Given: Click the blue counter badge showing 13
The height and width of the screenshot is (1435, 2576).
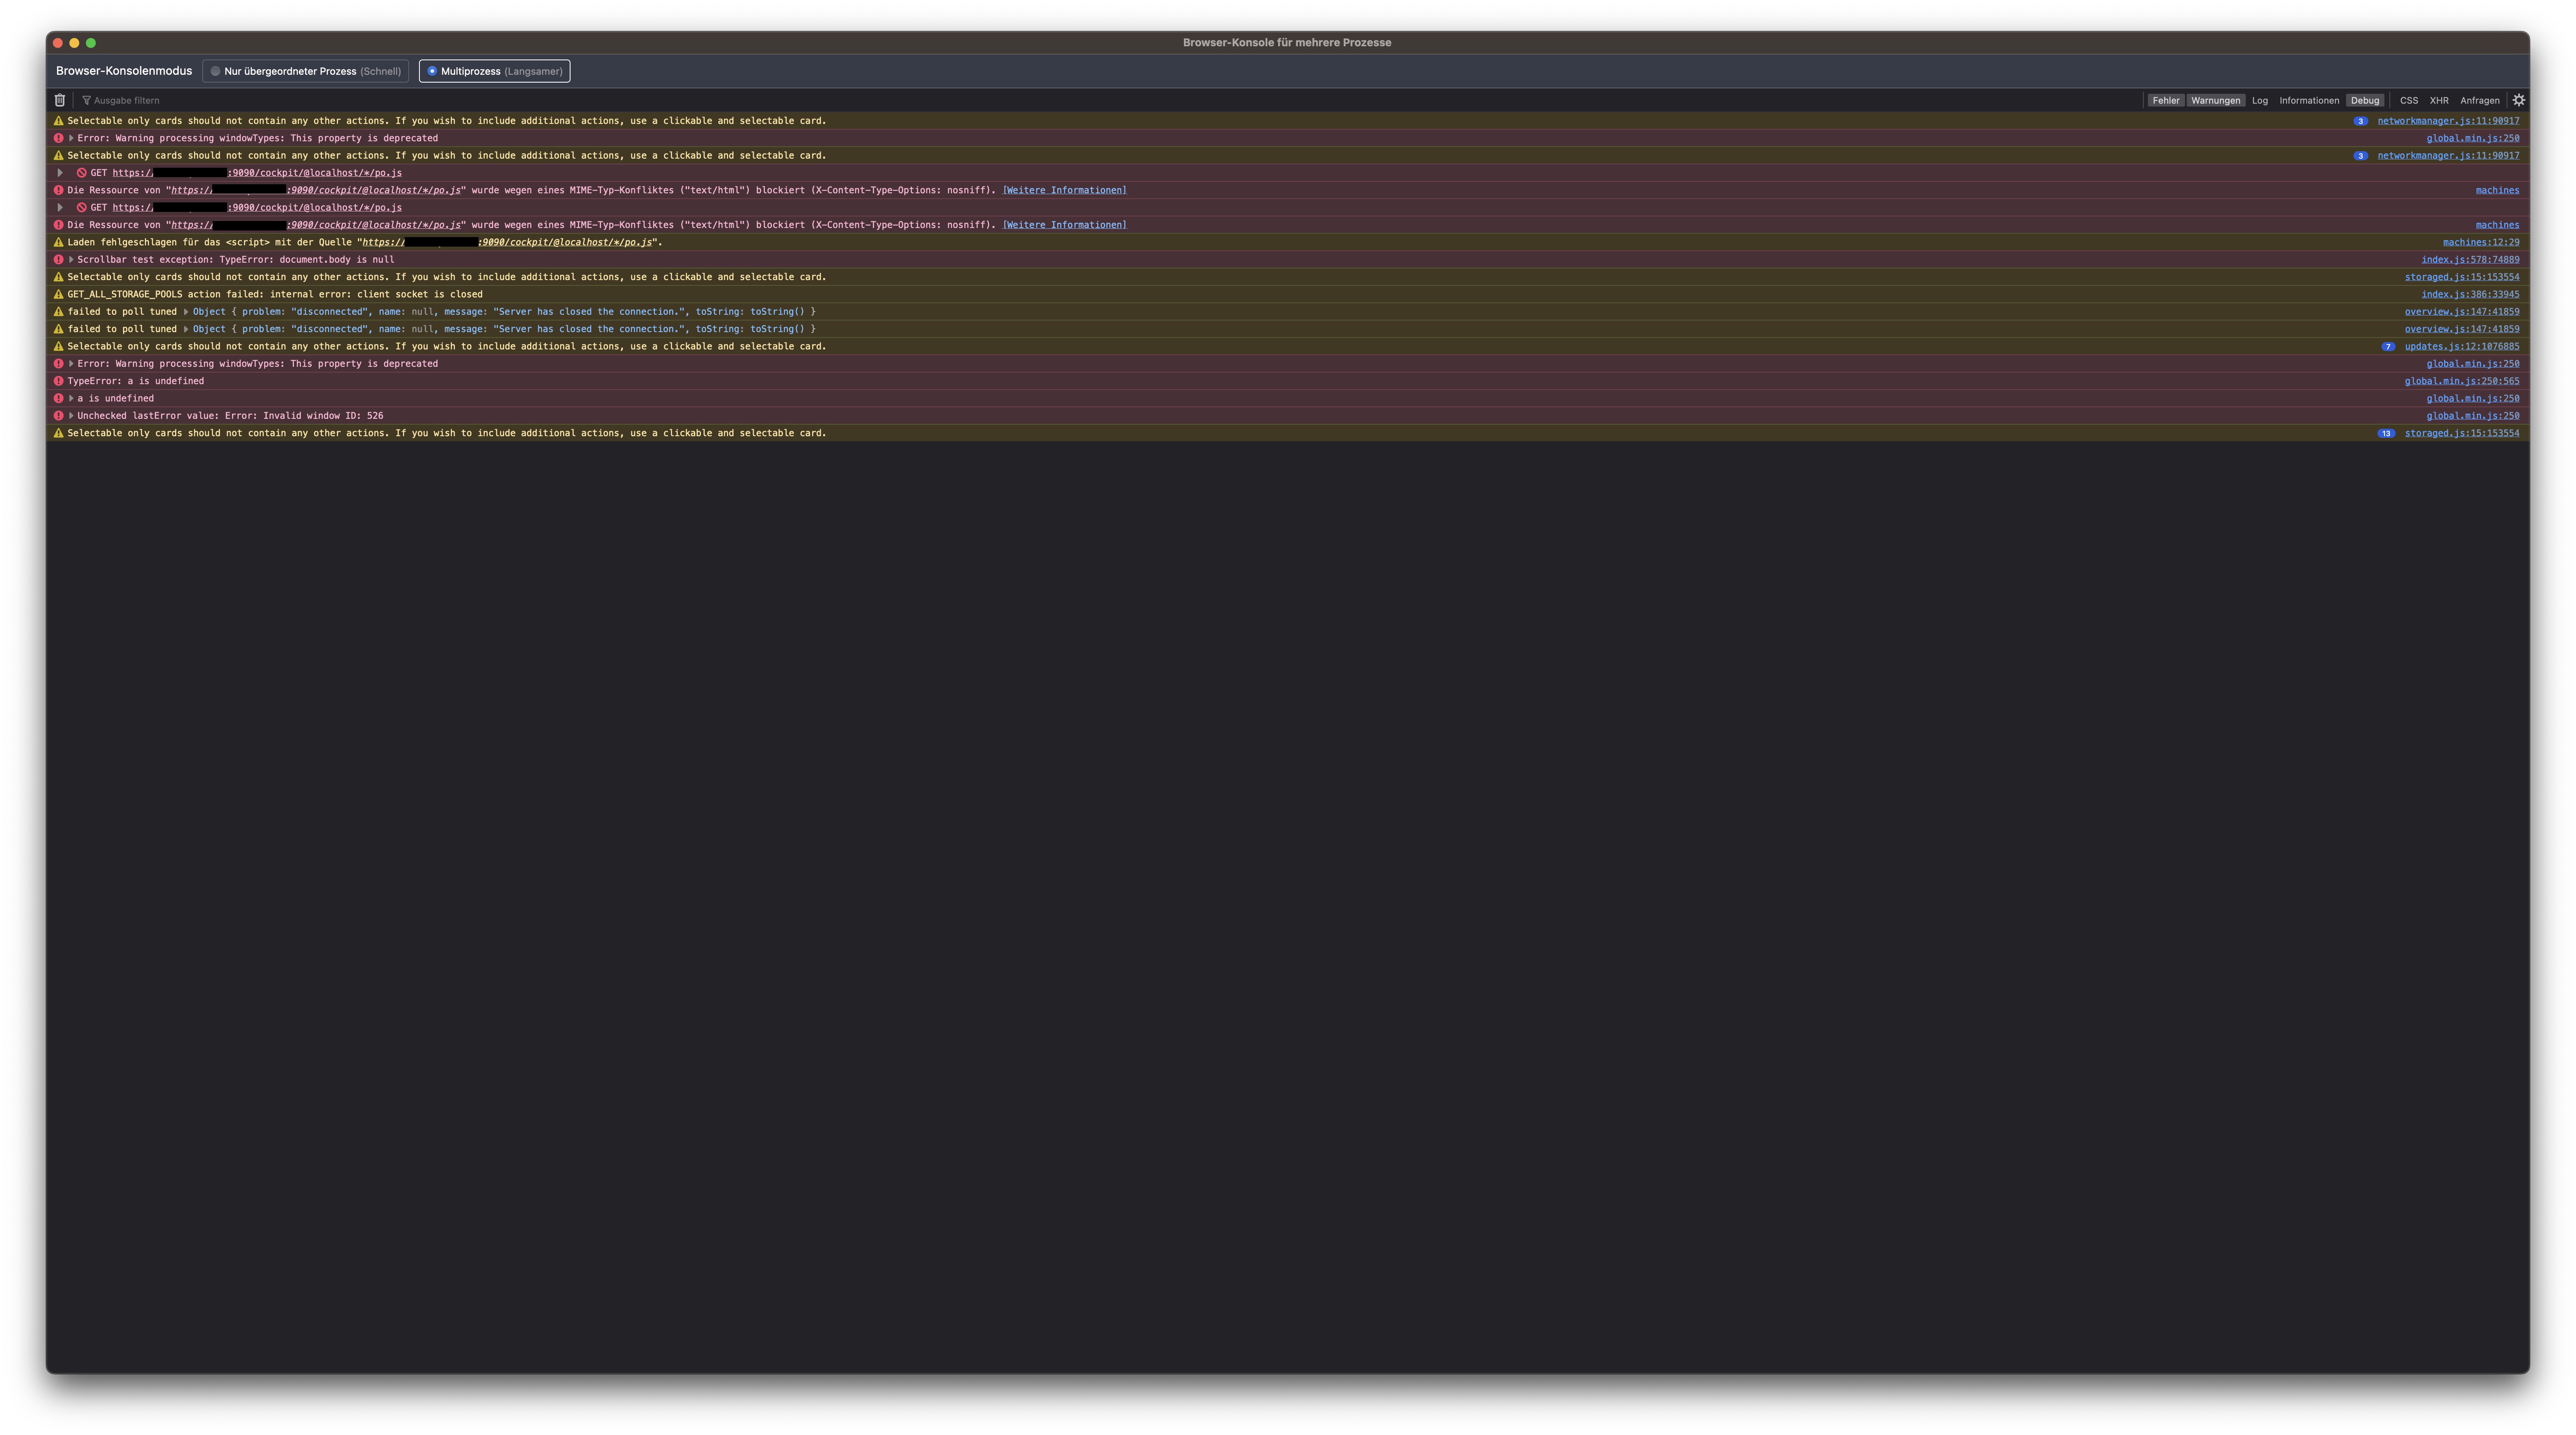Looking at the screenshot, I should tap(2387, 432).
